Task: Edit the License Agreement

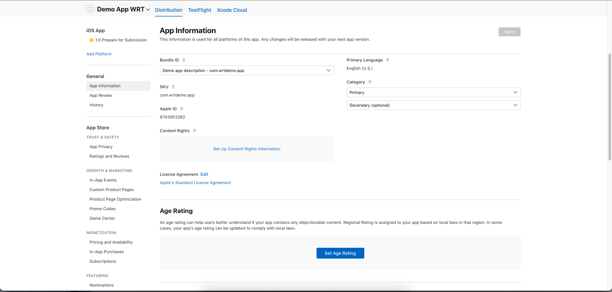Action: click(204, 174)
